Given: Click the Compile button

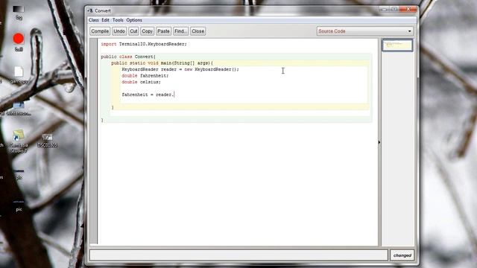Looking at the screenshot, I should [x=100, y=31].
